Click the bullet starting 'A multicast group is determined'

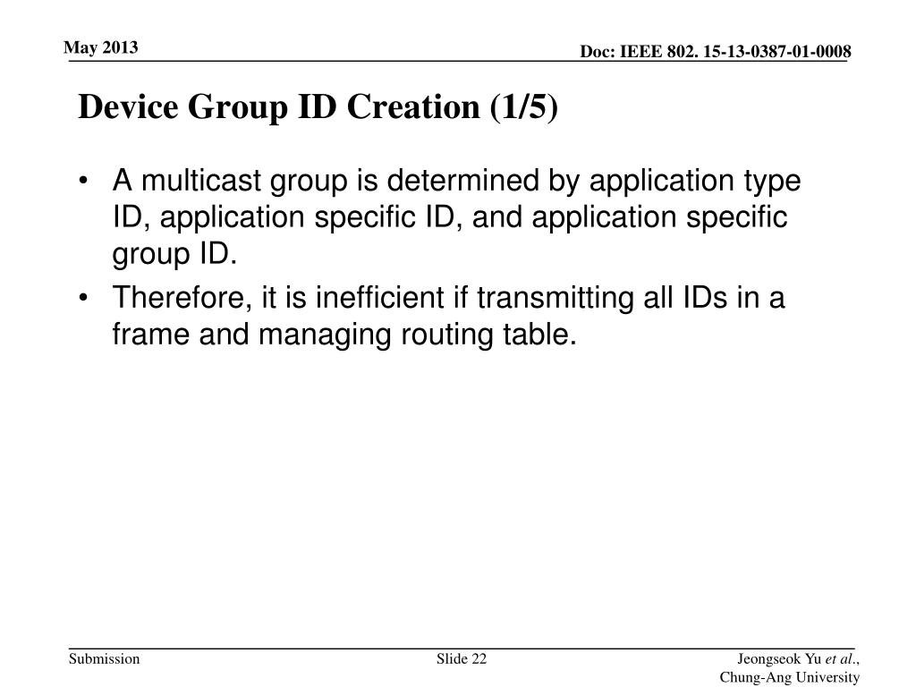click(456, 216)
